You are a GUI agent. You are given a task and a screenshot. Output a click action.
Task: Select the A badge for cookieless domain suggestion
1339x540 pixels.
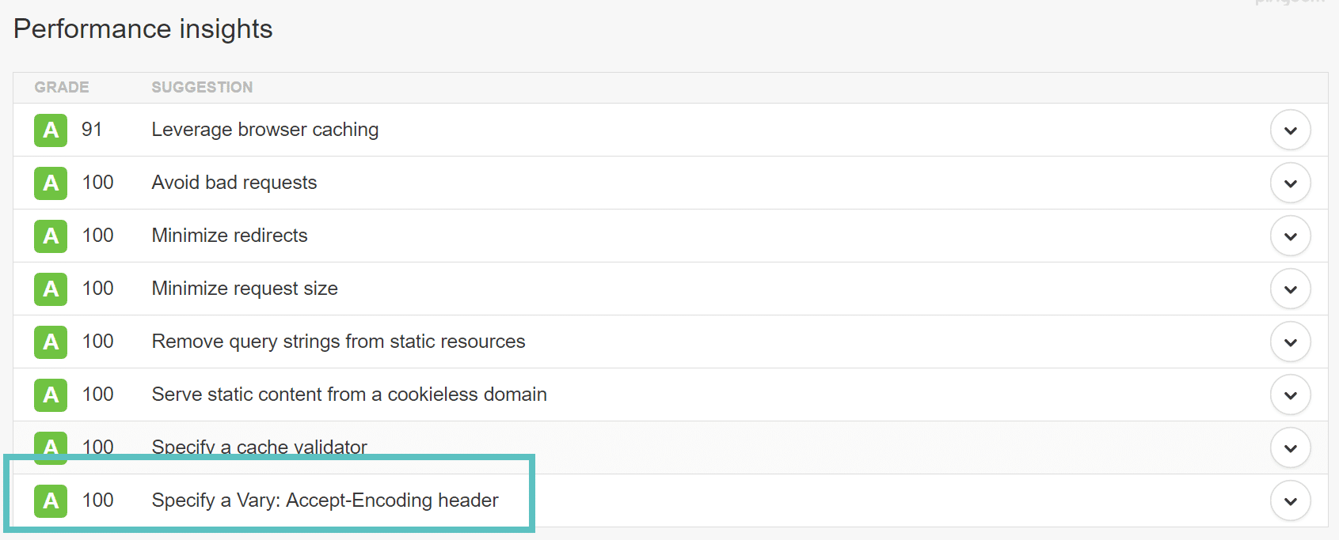(50, 395)
